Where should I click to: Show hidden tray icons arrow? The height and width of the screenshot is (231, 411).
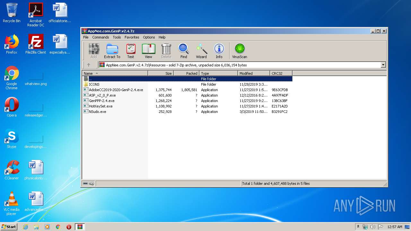coord(358,227)
